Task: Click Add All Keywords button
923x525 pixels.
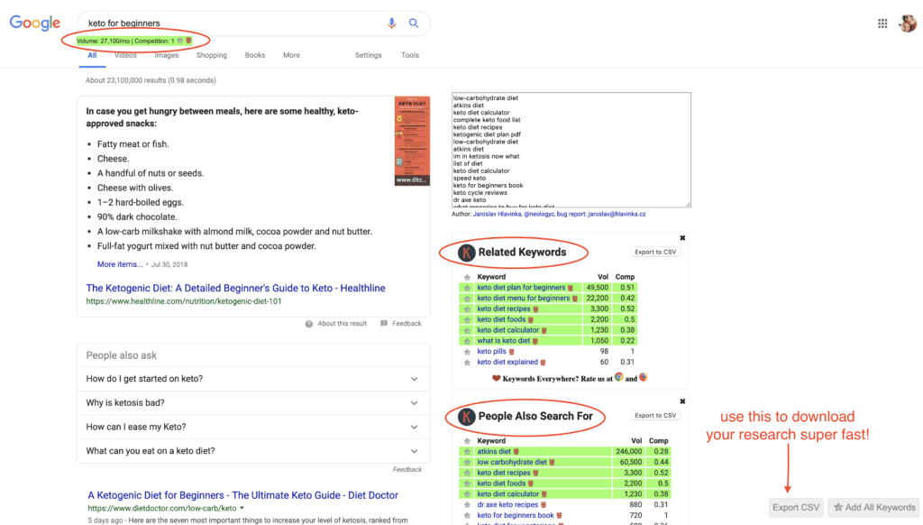Action: pos(874,507)
